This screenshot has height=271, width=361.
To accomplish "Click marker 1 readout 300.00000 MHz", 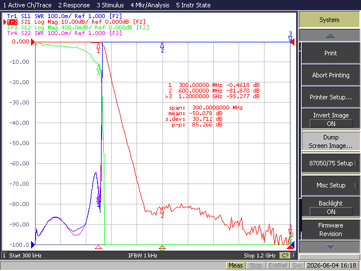I will [214, 85].
